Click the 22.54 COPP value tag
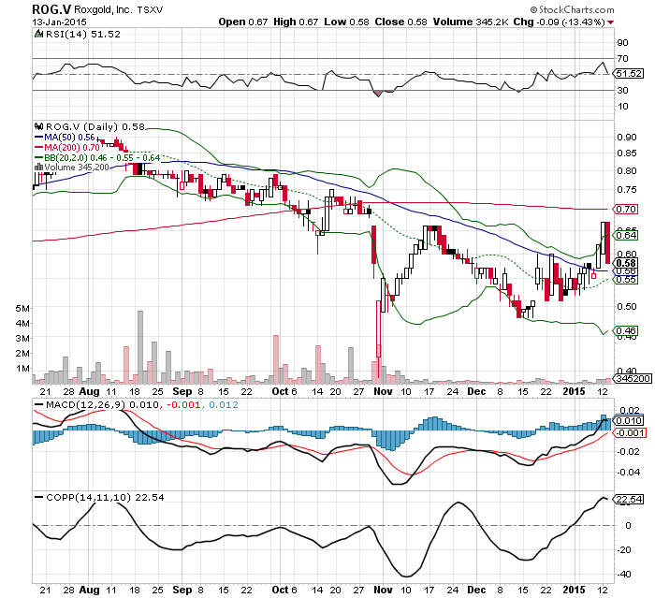 (628, 525)
